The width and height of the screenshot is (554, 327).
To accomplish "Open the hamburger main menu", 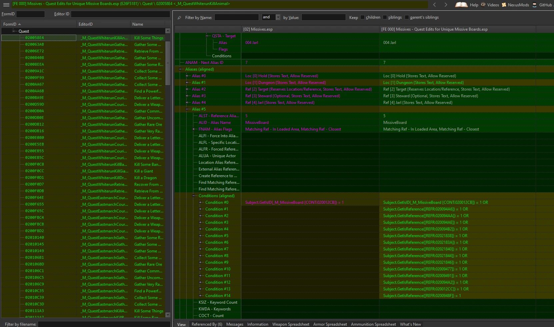I will click(6, 5).
